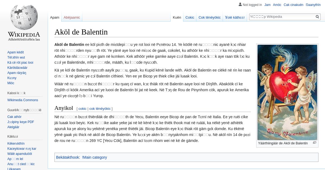This screenshot has height=170, width=325.
Task: Open Këkerɛkthïn sidebar link
Action: pos(16,144)
